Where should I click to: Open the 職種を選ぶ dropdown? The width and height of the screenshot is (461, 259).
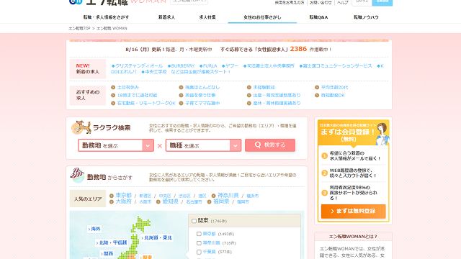coord(203,145)
